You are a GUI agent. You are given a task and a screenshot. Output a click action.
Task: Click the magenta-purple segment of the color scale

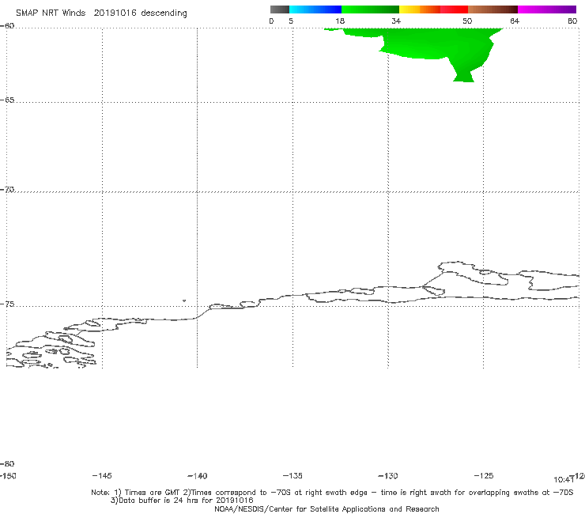[547, 9]
